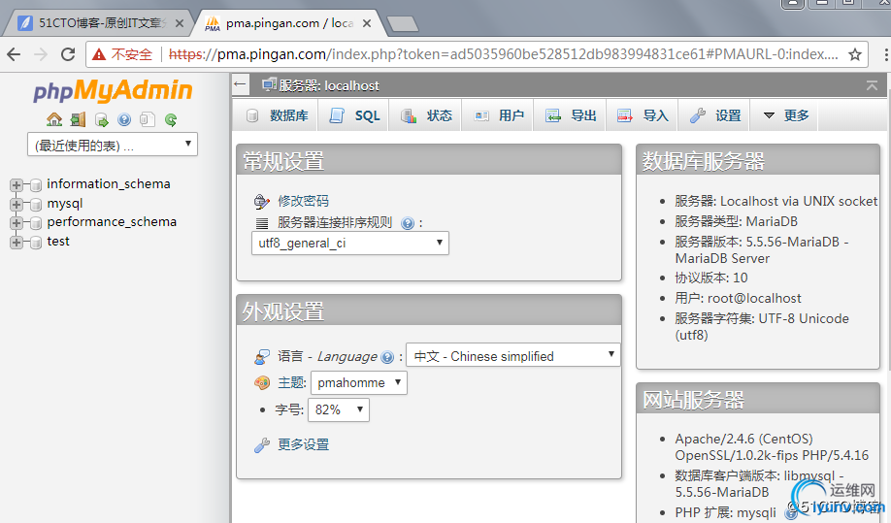Click the 服务器: localhost breadcrumb link
The width and height of the screenshot is (891, 523).
(329, 85)
